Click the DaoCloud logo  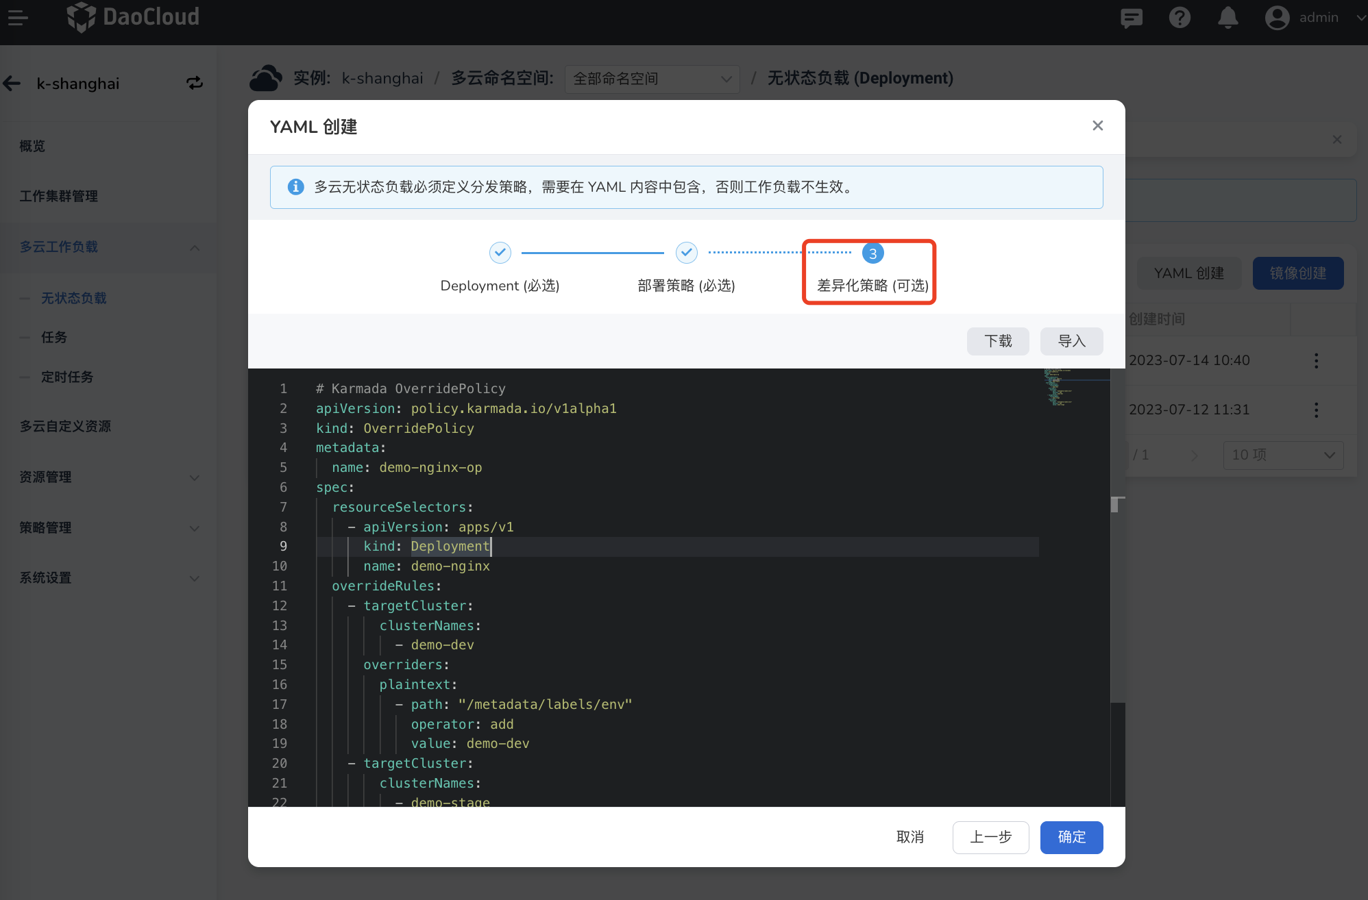pos(132,18)
